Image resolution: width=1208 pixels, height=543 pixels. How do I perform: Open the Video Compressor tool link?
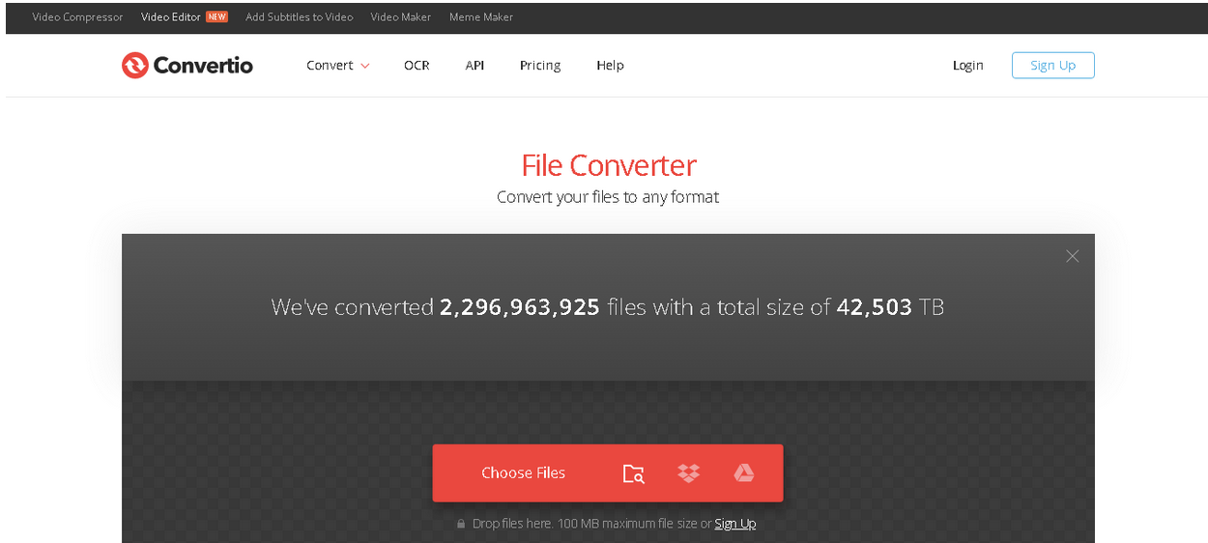pyautogui.click(x=77, y=17)
